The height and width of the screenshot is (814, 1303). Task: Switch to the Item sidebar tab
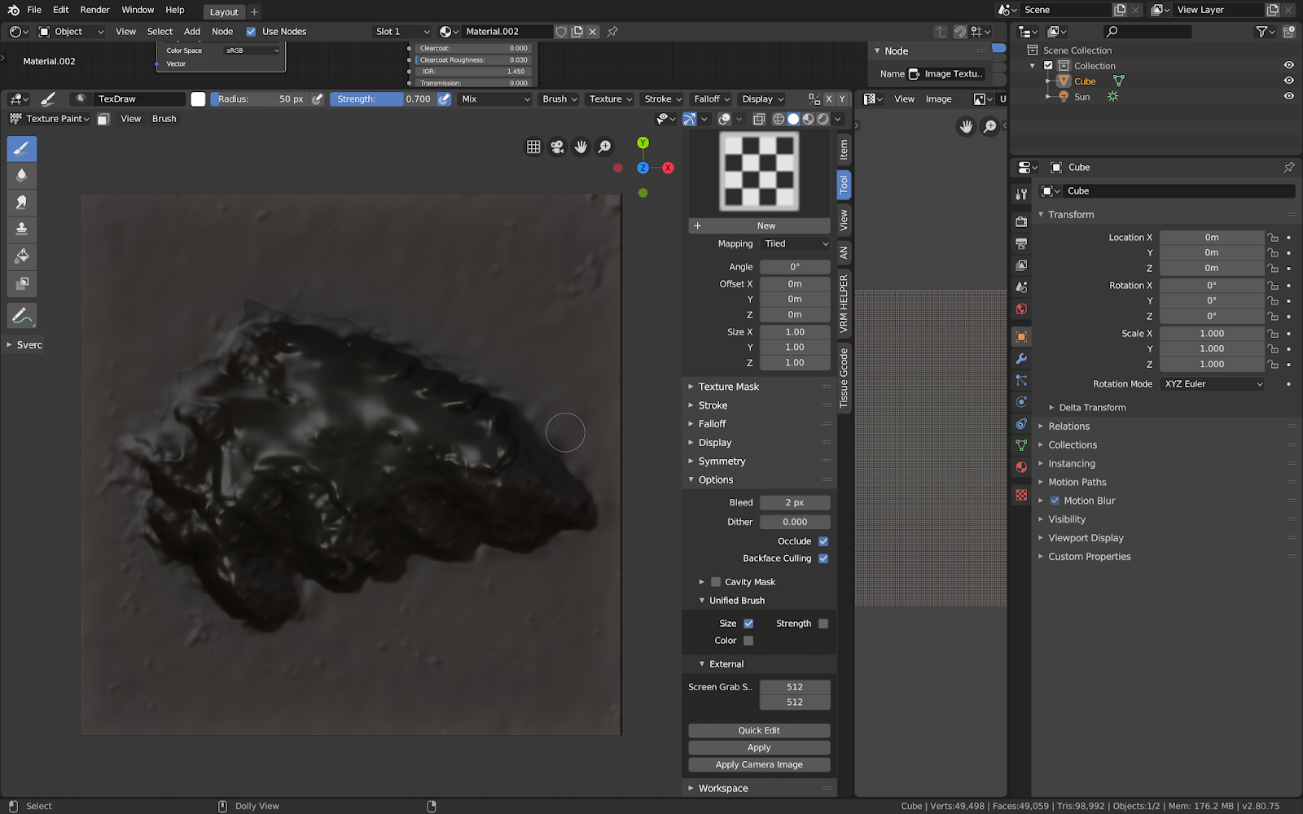coord(844,150)
